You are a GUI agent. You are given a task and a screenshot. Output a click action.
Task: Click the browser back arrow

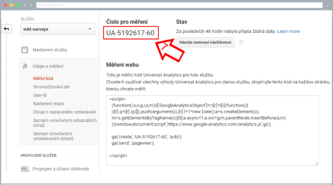pyautogui.click(x=25, y=5)
